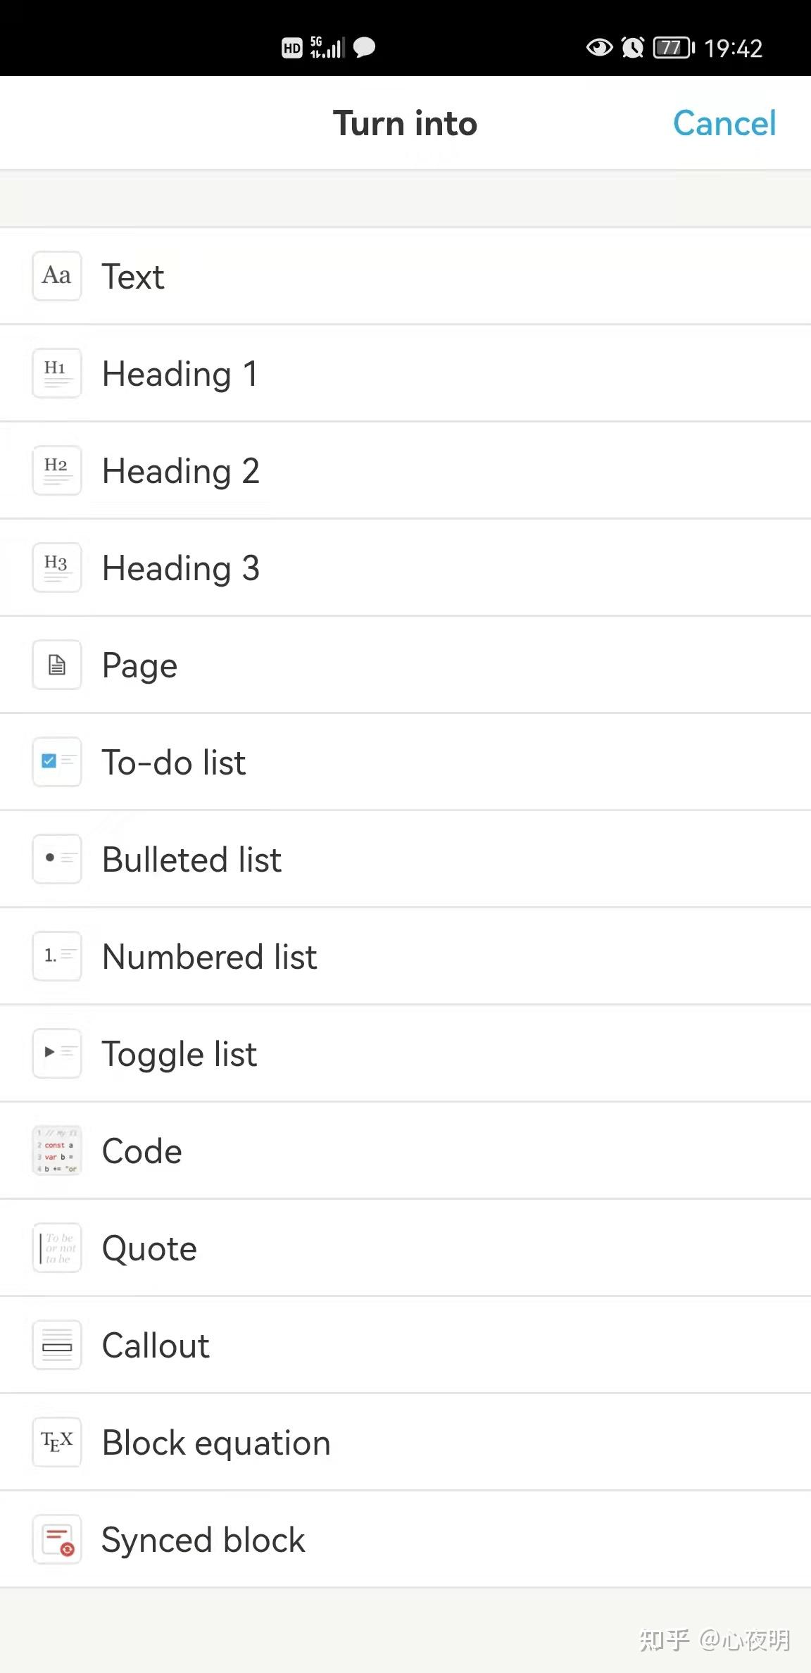Screen dimensions: 811x1673
Task: Open the message notification icon in status bar
Action: point(365,47)
